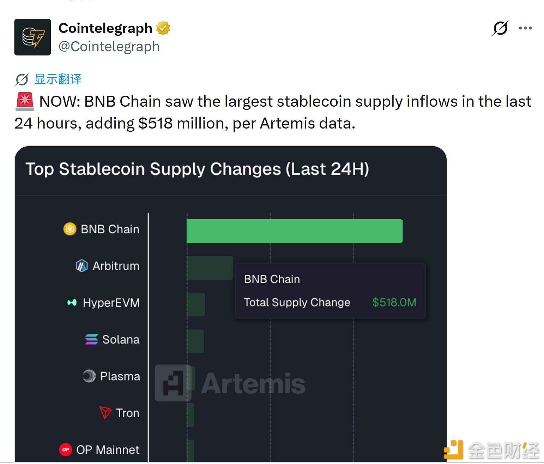Click the 显示翻译 show translation link
This screenshot has height=464, width=544.
(58, 79)
